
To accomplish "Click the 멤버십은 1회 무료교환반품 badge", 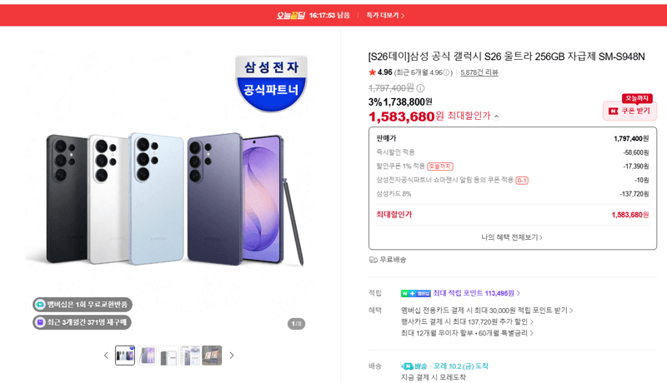I will click(x=83, y=305).
